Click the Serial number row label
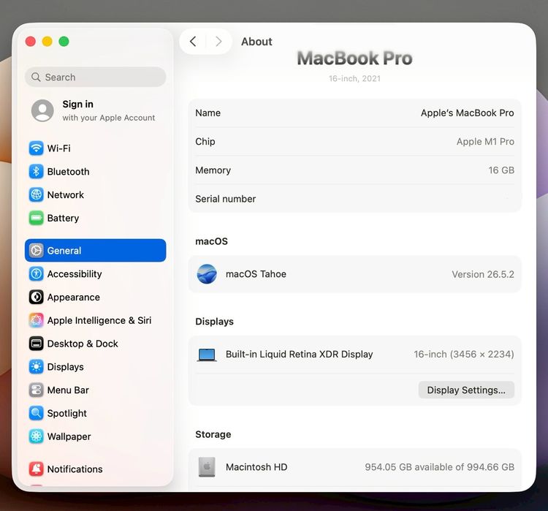The height and width of the screenshot is (511, 548). pos(226,199)
